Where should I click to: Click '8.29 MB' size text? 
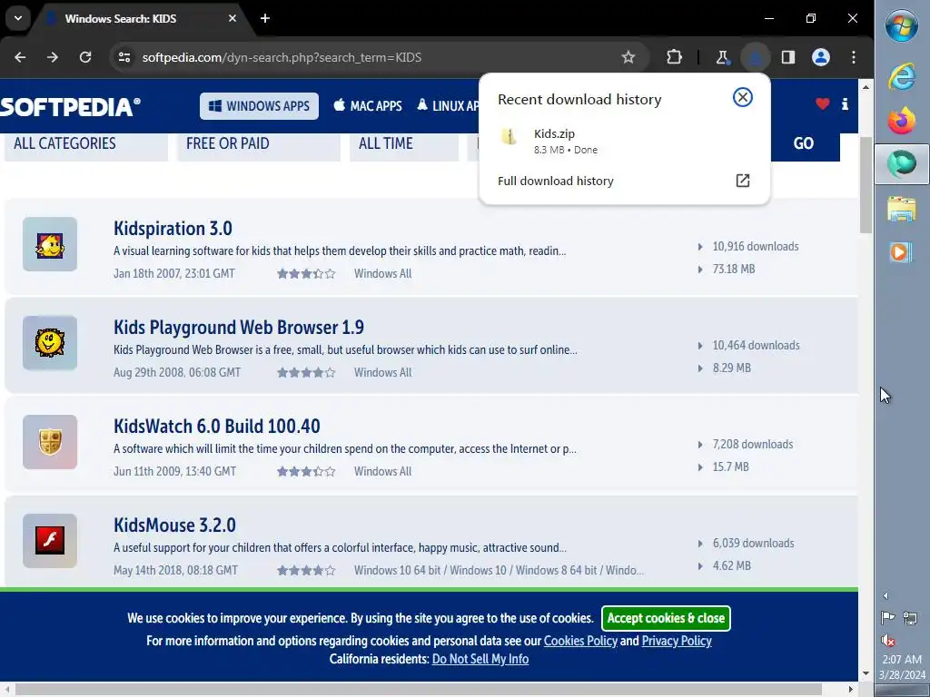tap(732, 368)
